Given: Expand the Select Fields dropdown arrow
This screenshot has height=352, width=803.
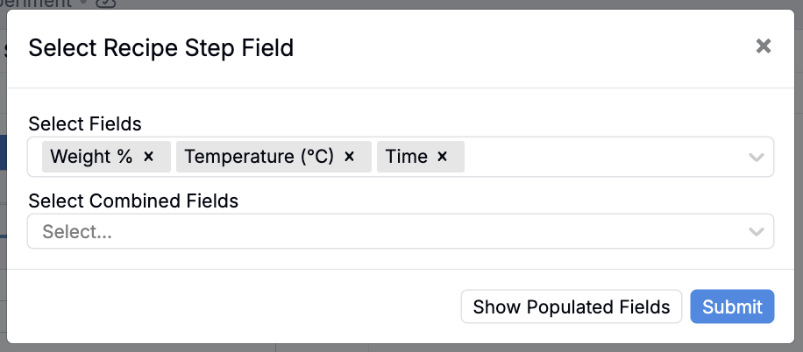Looking at the screenshot, I should pyautogui.click(x=756, y=158).
